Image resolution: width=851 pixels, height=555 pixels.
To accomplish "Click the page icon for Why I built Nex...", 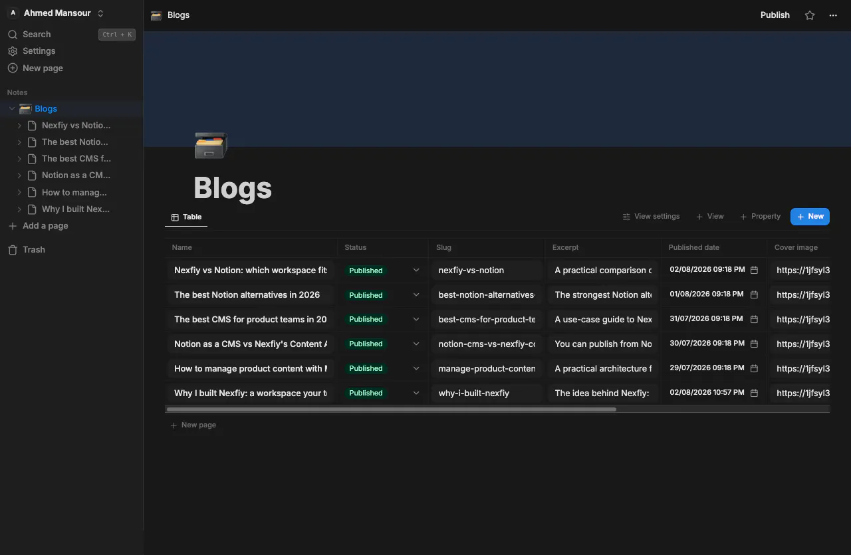I will coord(31,209).
